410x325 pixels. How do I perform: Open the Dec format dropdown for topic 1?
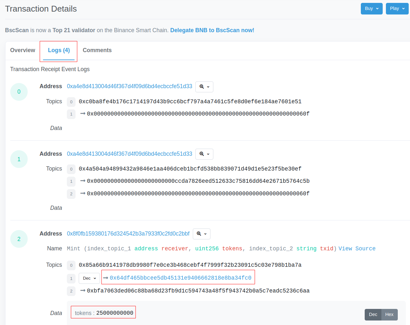89,278
